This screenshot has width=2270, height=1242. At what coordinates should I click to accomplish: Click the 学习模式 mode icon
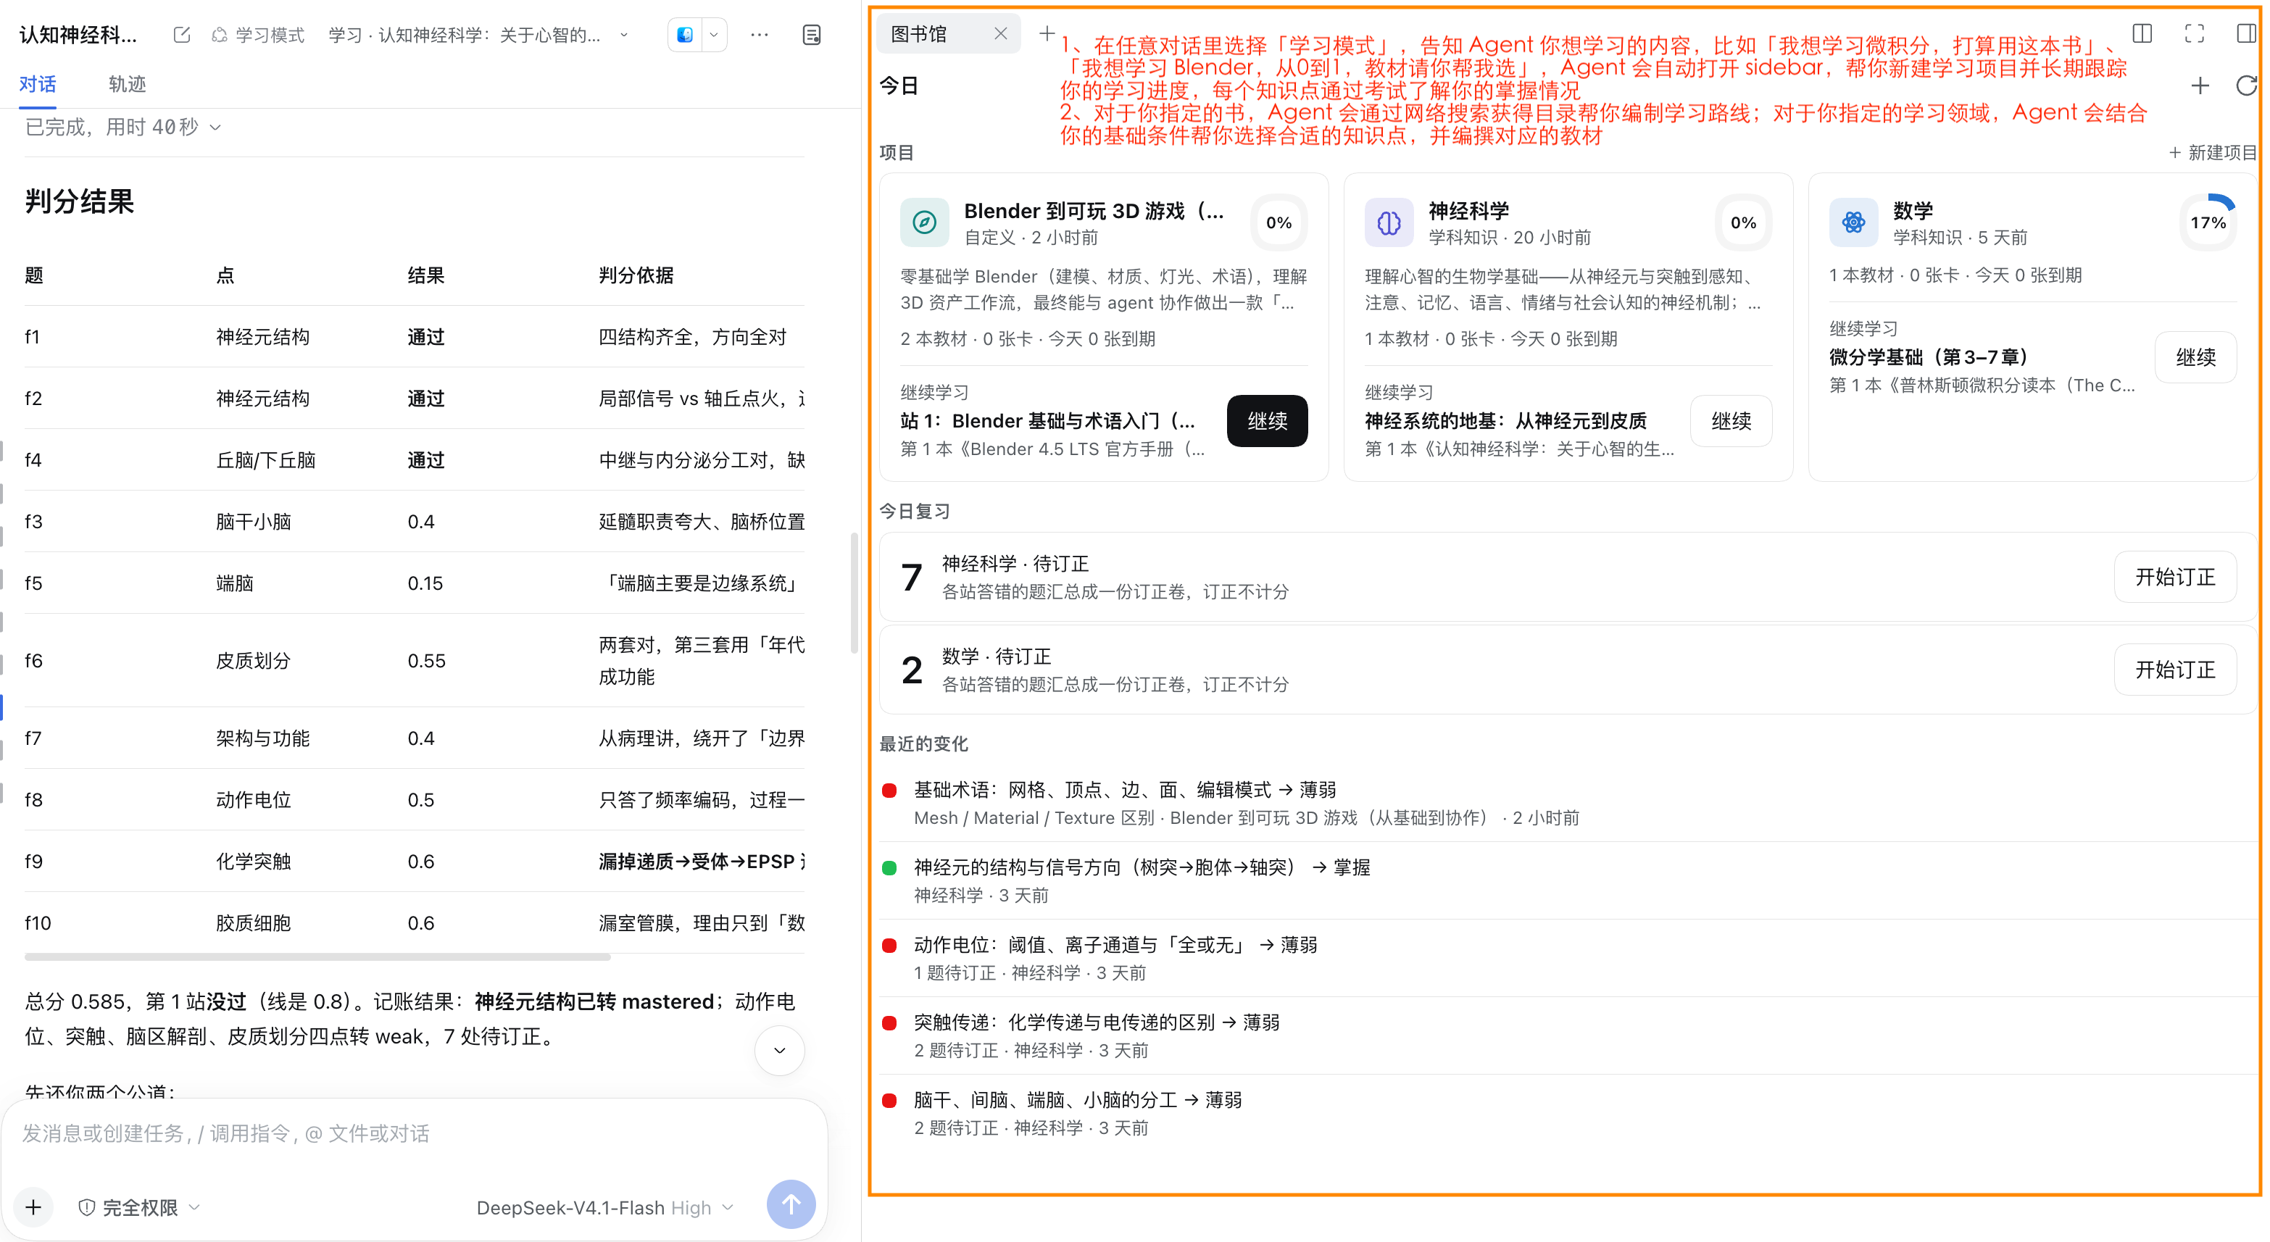click(x=220, y=34)
